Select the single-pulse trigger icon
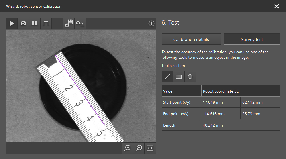 [46, 23]
